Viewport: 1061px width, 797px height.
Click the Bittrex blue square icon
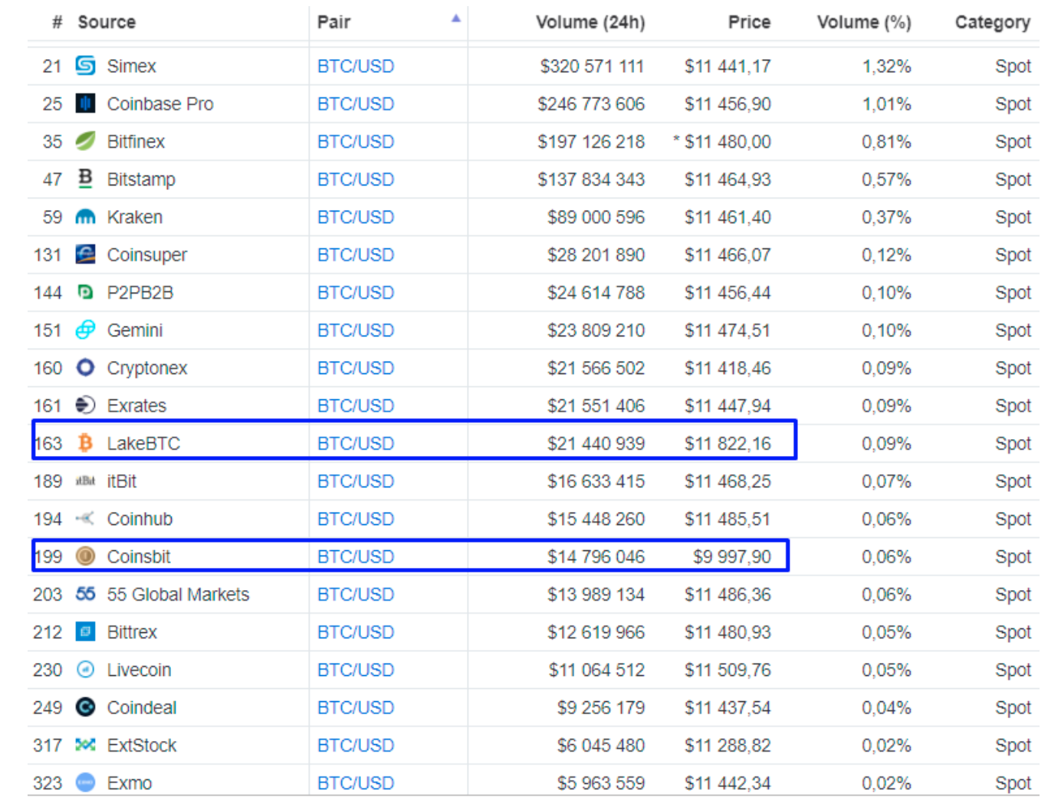coord(85,631)
